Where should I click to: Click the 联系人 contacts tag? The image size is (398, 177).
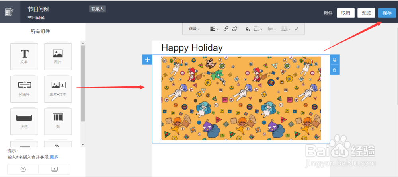98,9
